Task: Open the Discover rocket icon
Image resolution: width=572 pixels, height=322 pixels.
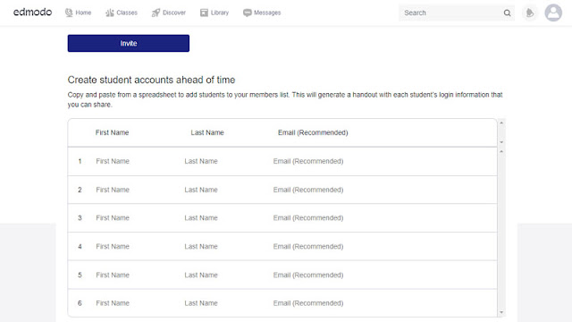Action: click(156, 13)
